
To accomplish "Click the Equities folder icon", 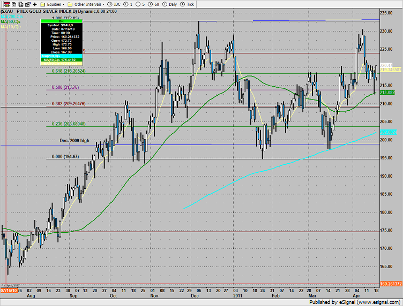I will pos(43,4).
